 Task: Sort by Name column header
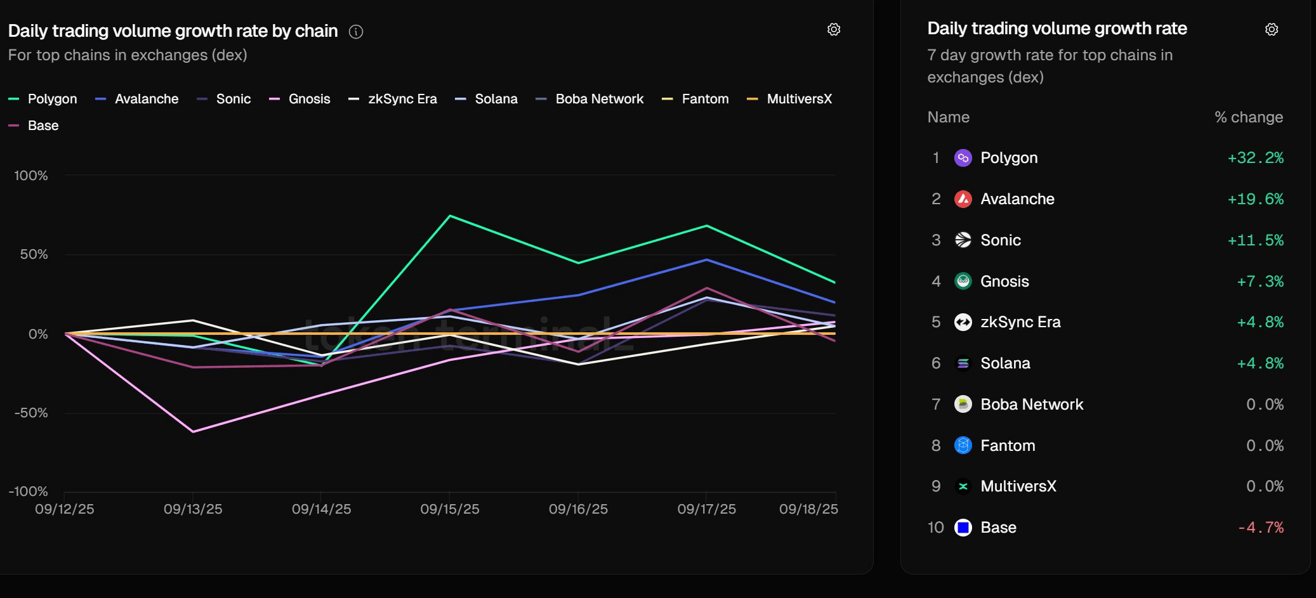949,117
